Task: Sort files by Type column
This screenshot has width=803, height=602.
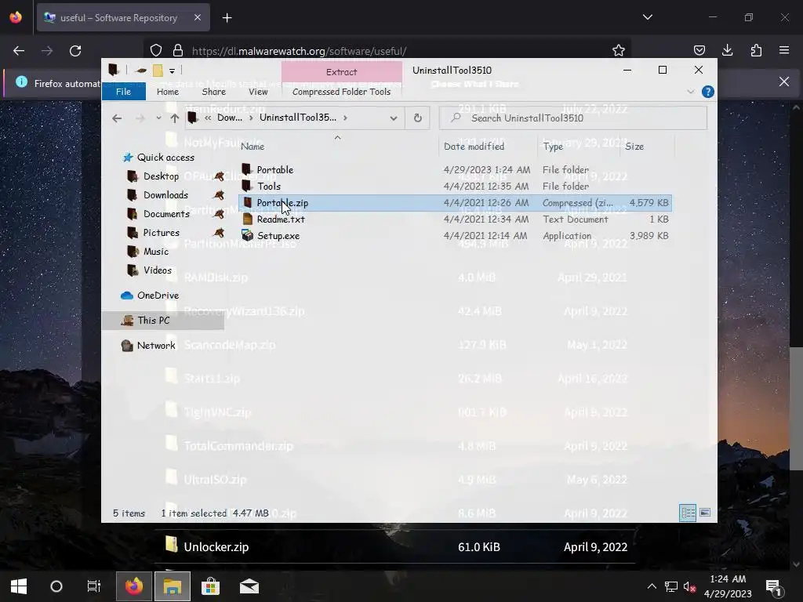Action: click(553, 147)
